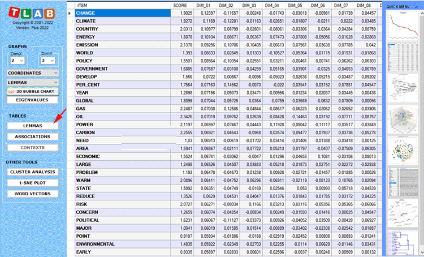Expand the COORDINATES dropdown
This screenshot has width=424, height=257.
(32, 73)
